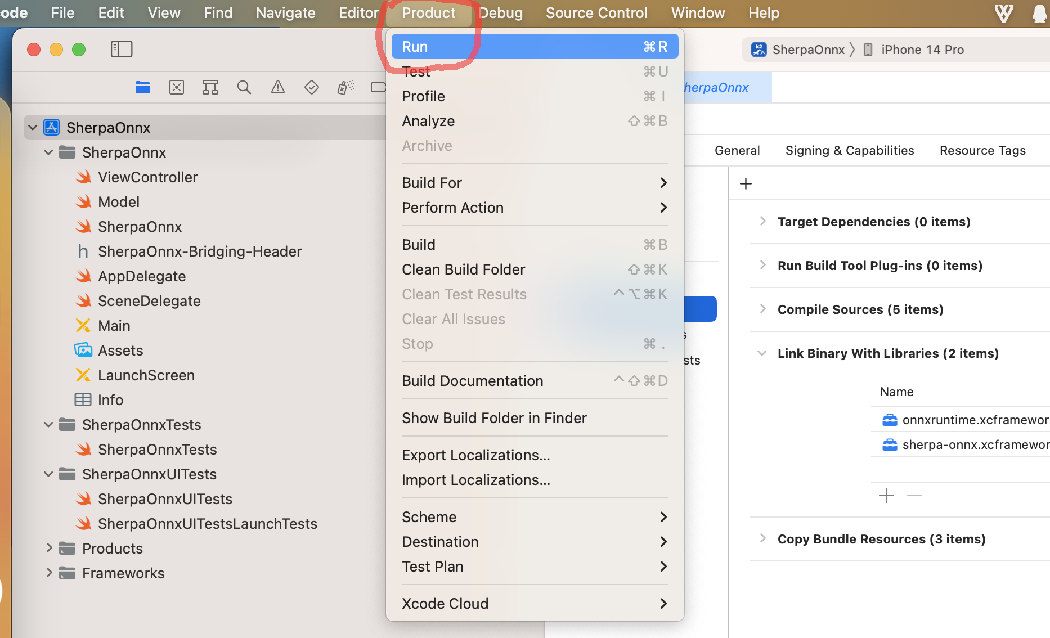This screenshot has height=638, width=1050.
Task: Open the Xcode Cloud submenu
Action: click(x=535, y=604)
